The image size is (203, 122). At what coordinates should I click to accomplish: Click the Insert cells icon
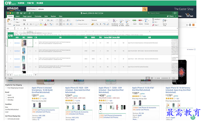pyautogui.click(x=134, y=21)
